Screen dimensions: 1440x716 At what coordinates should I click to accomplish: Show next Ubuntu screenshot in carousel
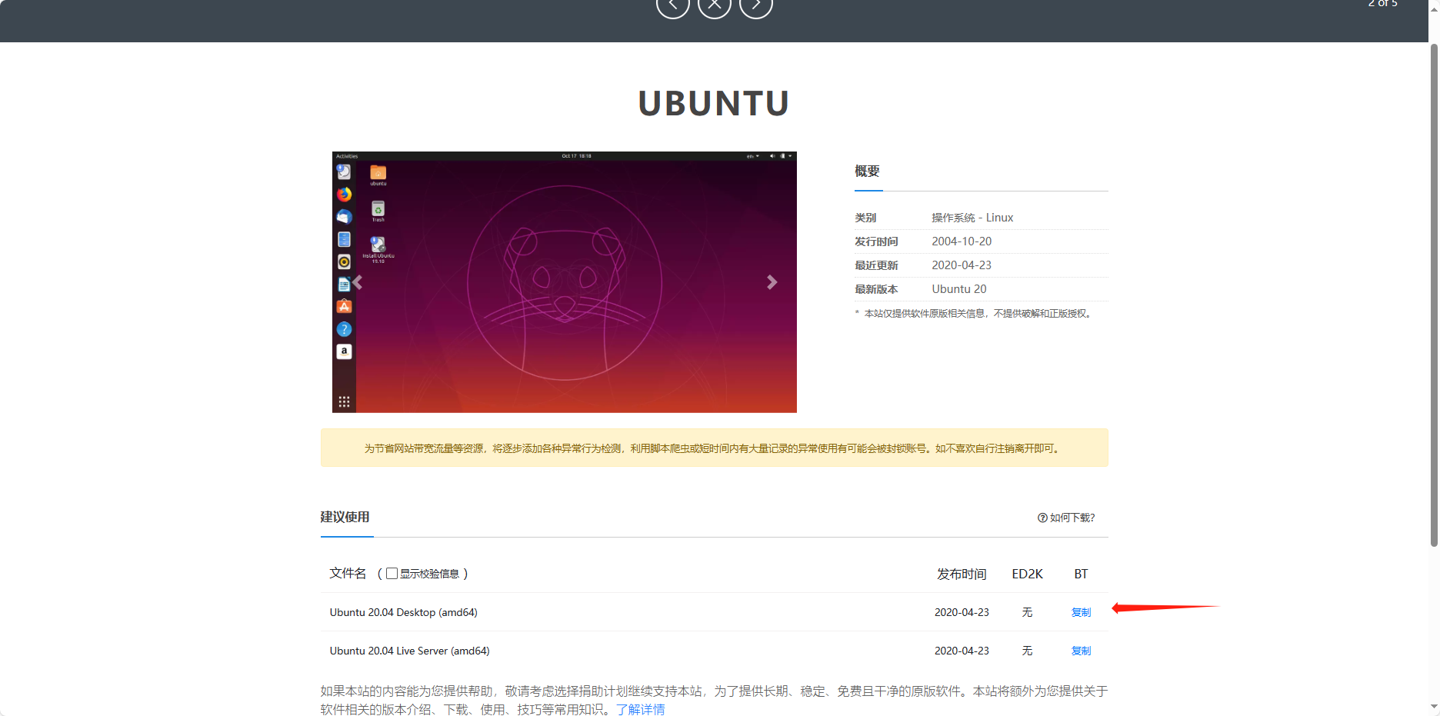[x=772, y=282]
